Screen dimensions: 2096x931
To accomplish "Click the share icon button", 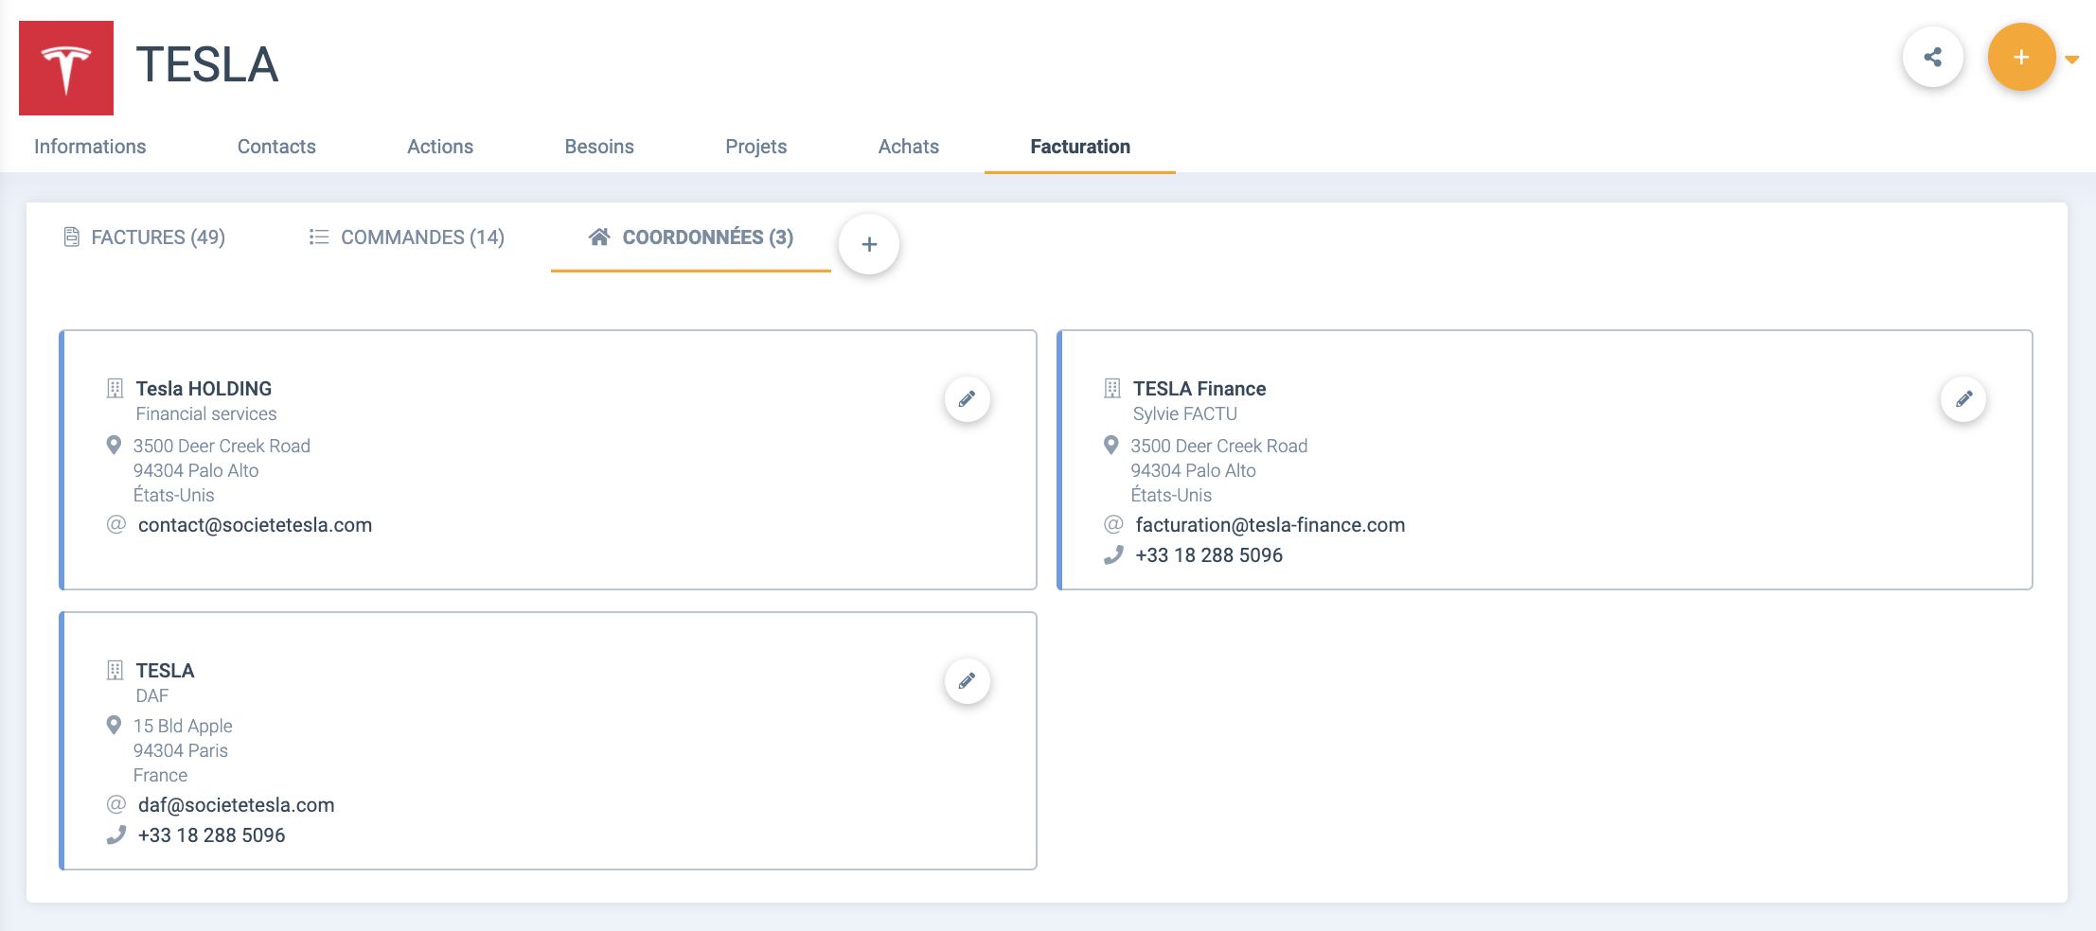I will click(x=1932, y=57).
